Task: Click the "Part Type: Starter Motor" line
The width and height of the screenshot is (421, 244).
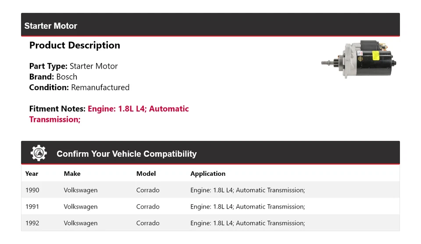Action: click(73, 66)
